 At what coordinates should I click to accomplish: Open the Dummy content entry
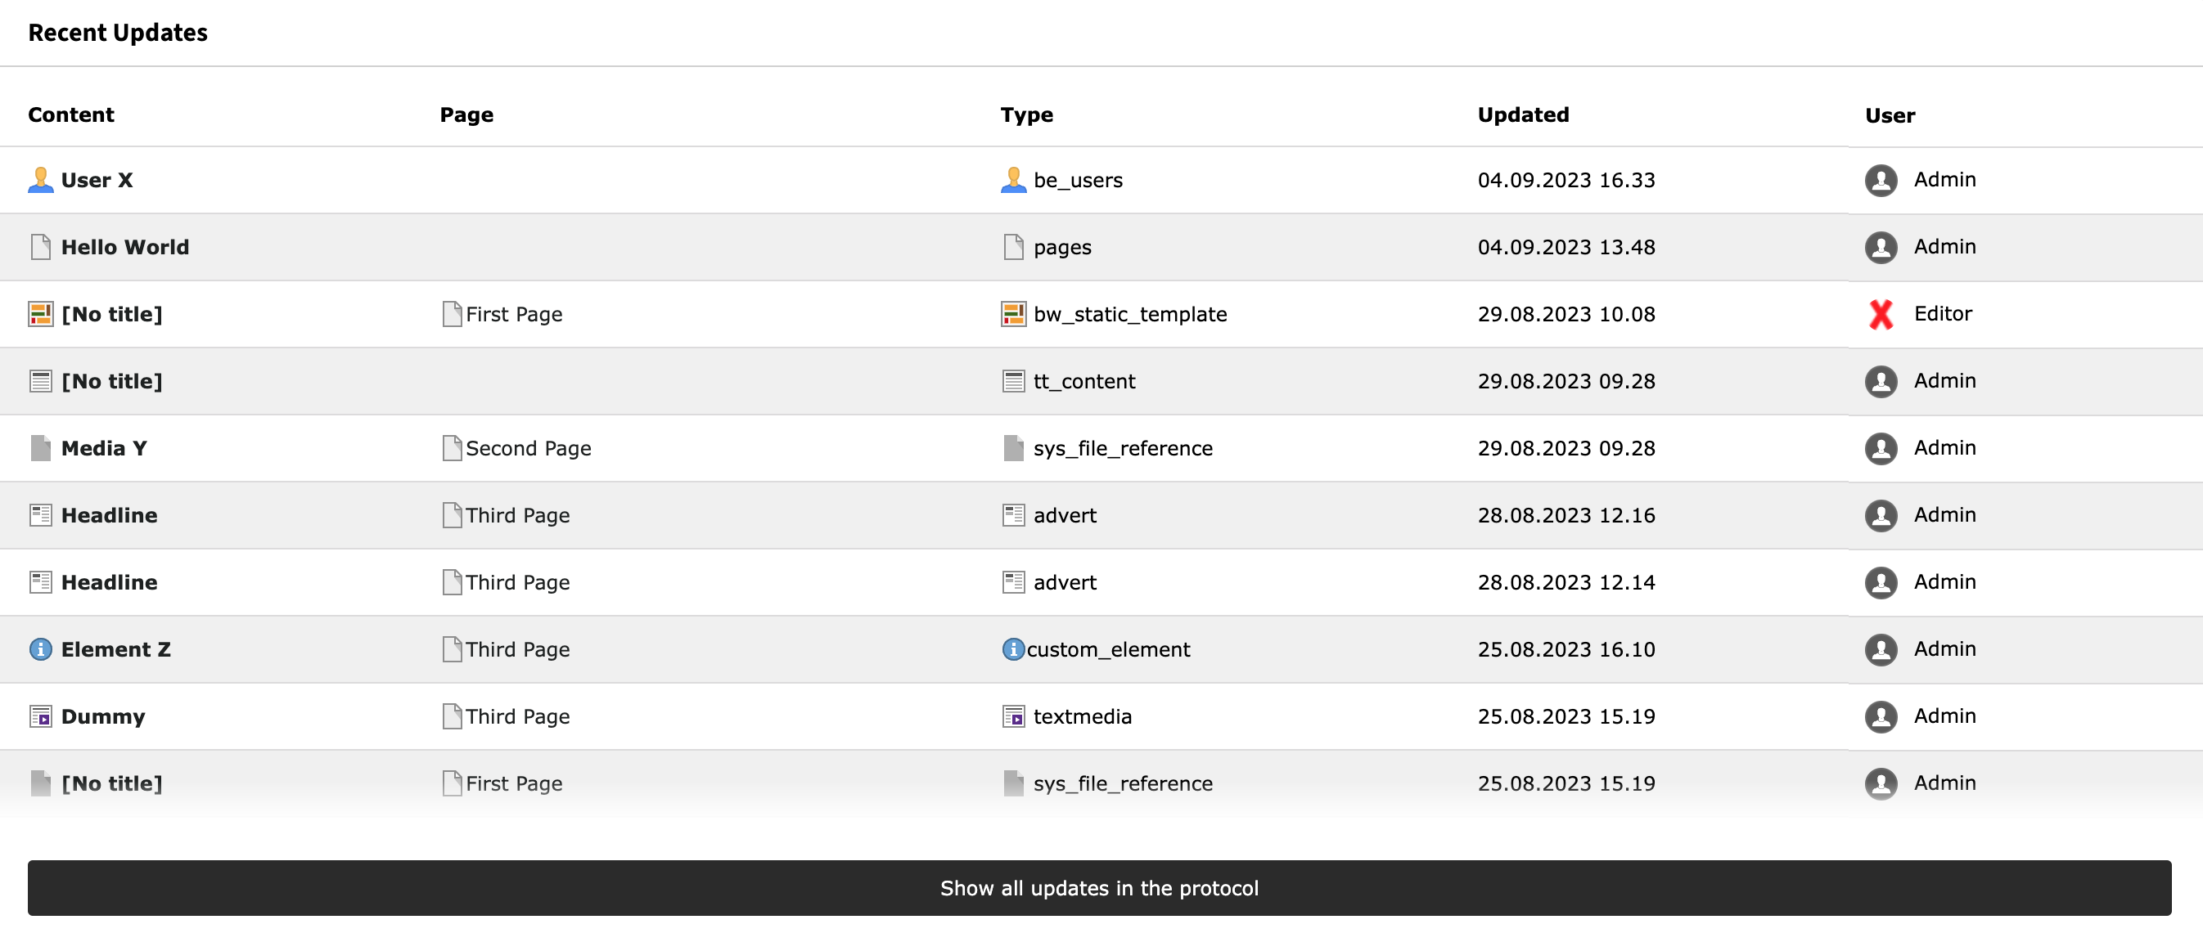tap(102, 716)
